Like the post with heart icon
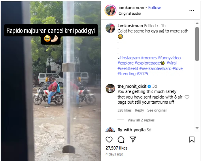Image resolution: width=202 pixels, height=161 pixels. click(109, 140)
